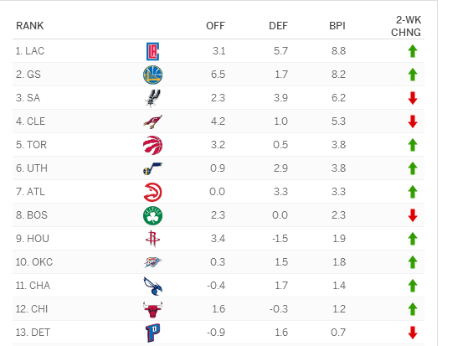This screenshot has width=468, height=346.
Task: Click the RANK column header
Action: pyautogui.click(x=30, y=26)
